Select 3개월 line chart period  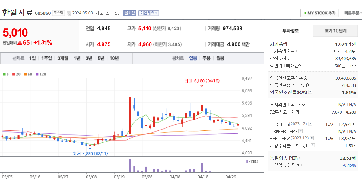pyautogui.click(x=63, y=58)
